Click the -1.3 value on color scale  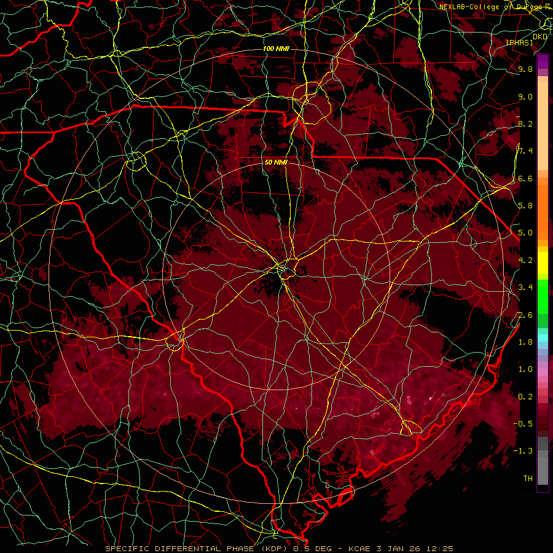[524, 451]
